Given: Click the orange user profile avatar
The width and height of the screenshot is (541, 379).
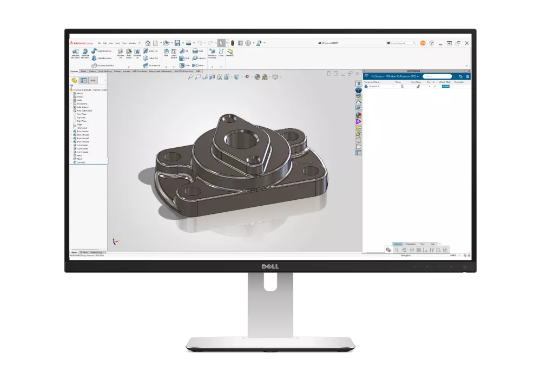Looking at the screenshot, I should click(x=423, y=43).
